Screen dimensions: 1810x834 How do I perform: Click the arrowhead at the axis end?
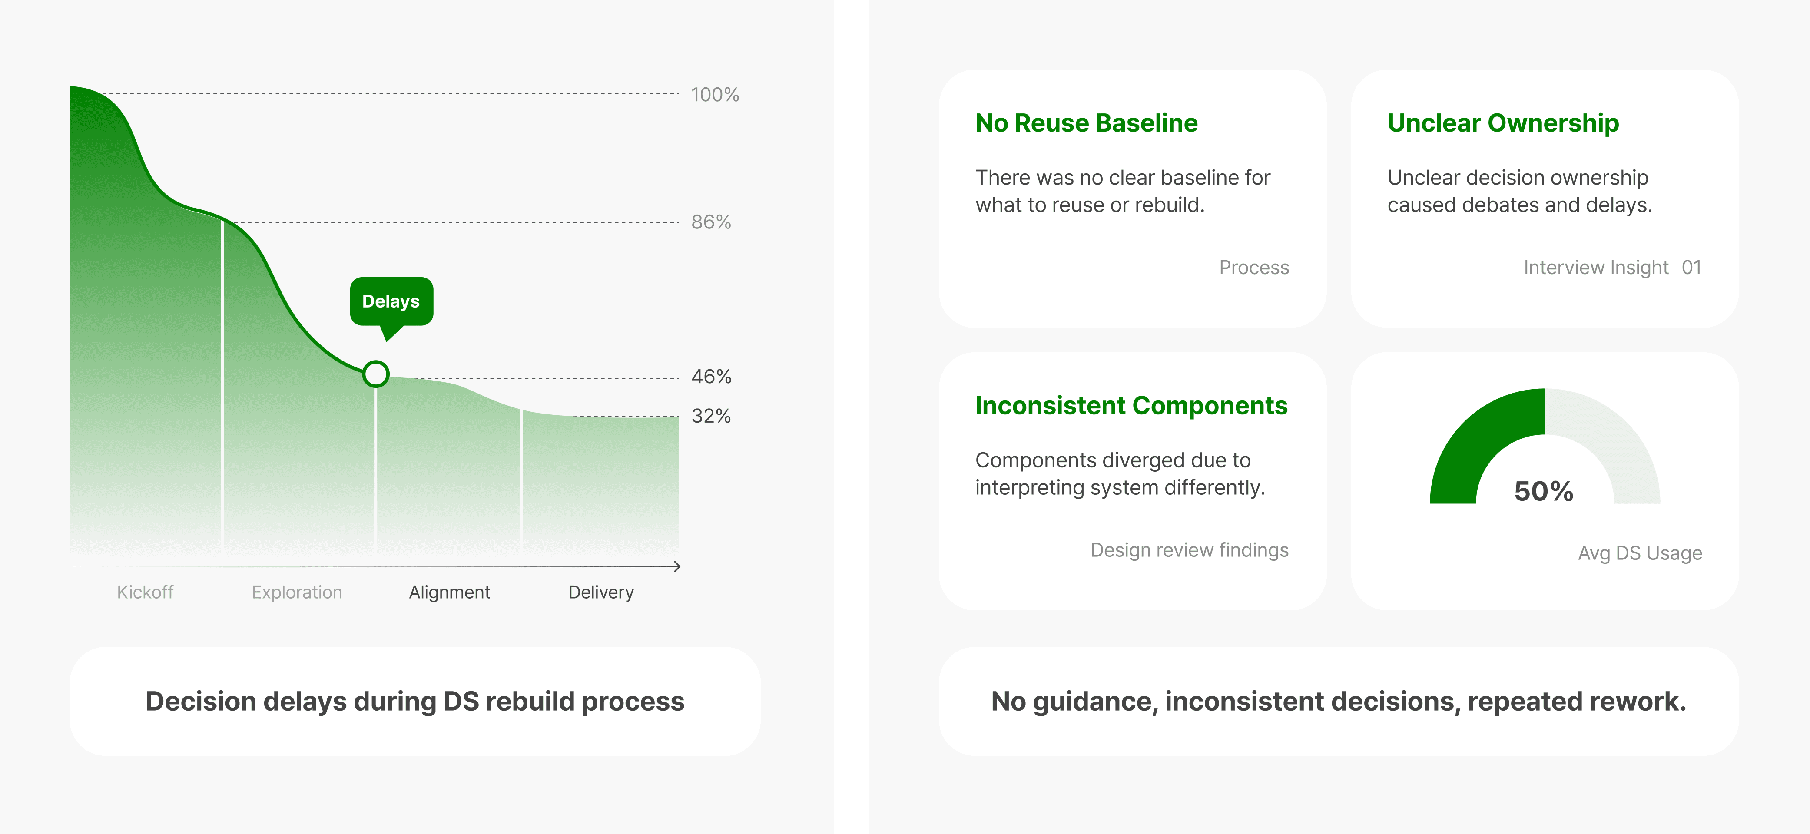tap(676, 566)
